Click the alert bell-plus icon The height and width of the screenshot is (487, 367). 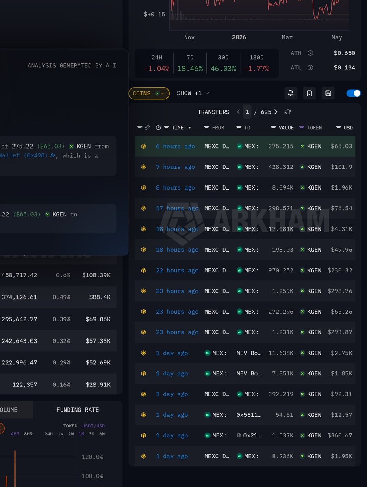point(291,93)
